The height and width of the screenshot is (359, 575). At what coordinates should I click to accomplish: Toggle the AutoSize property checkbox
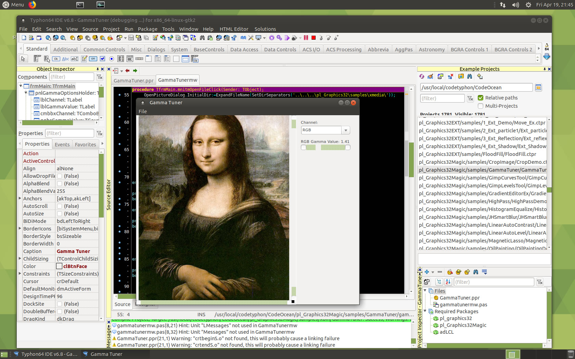click(60, 214)
